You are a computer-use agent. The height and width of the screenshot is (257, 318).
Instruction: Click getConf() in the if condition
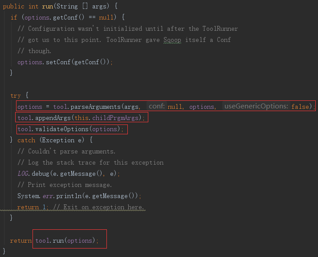tap(69, 17)
